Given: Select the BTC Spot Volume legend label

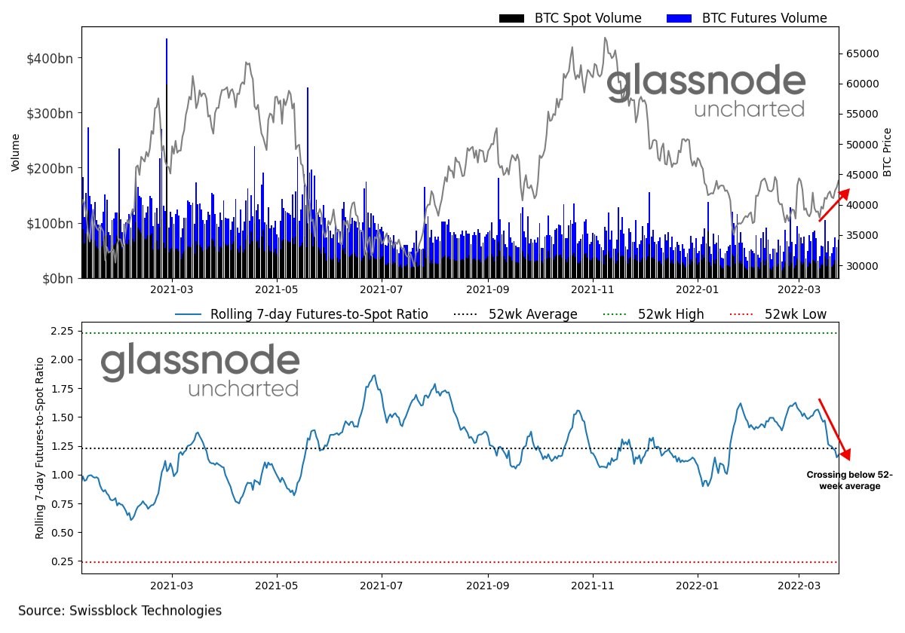Looking at the screenshot, I should 587,18.
